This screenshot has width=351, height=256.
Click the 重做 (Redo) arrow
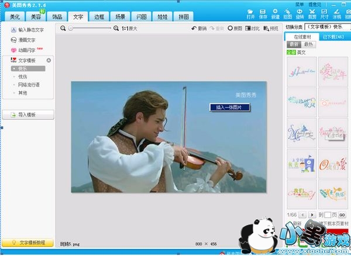(x=216, y=29)
